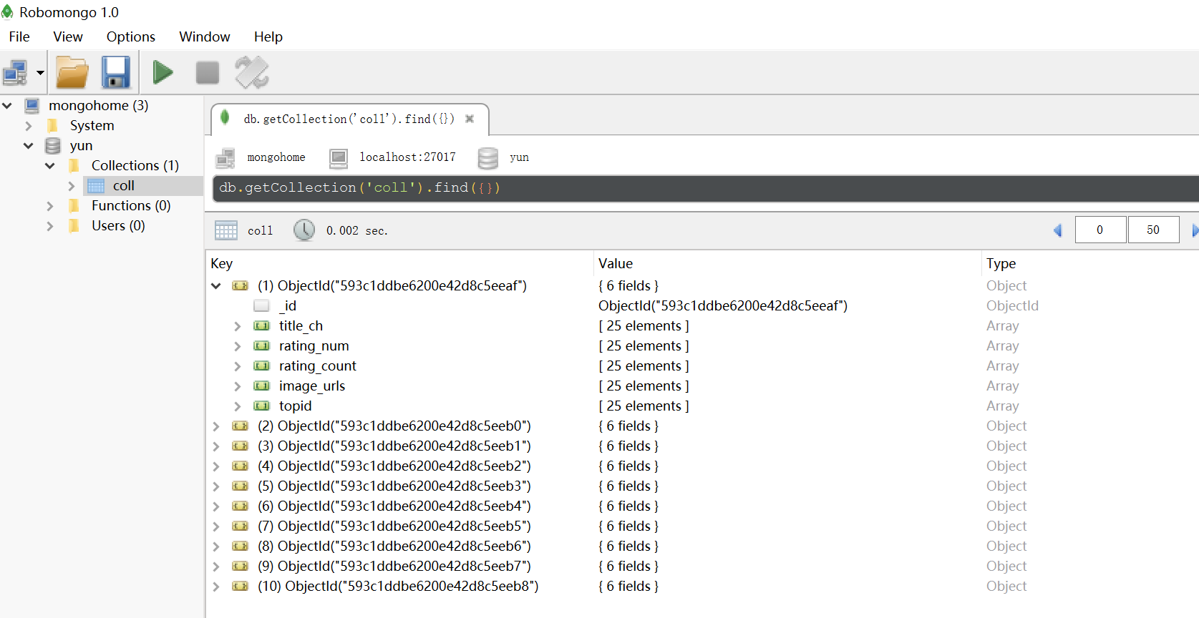
Task: Click the array icon beside title_ch
Action: click(x=261, y=325)
